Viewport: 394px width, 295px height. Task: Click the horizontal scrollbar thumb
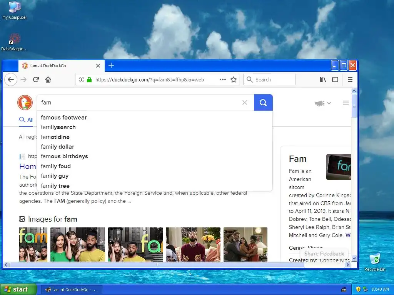click(x=157, y=265)
